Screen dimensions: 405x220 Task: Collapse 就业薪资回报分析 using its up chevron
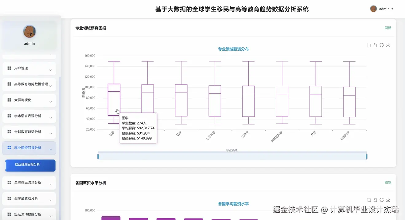coord(51,150)
